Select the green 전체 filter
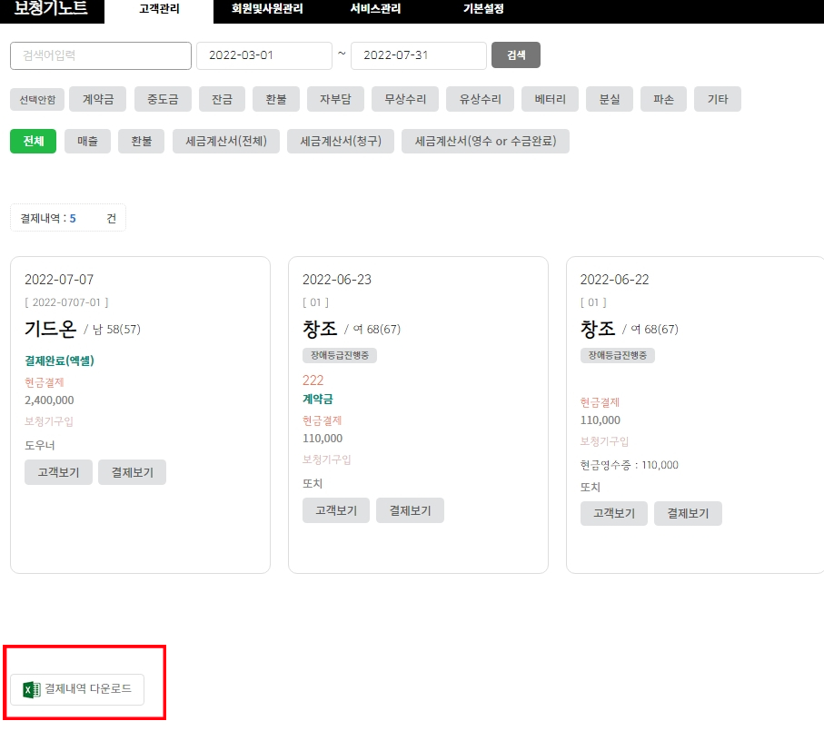 (x=33, y=142)
